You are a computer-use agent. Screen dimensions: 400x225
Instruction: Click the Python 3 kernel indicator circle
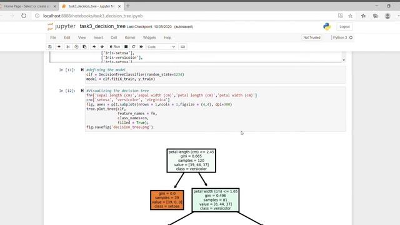(351, 37)
